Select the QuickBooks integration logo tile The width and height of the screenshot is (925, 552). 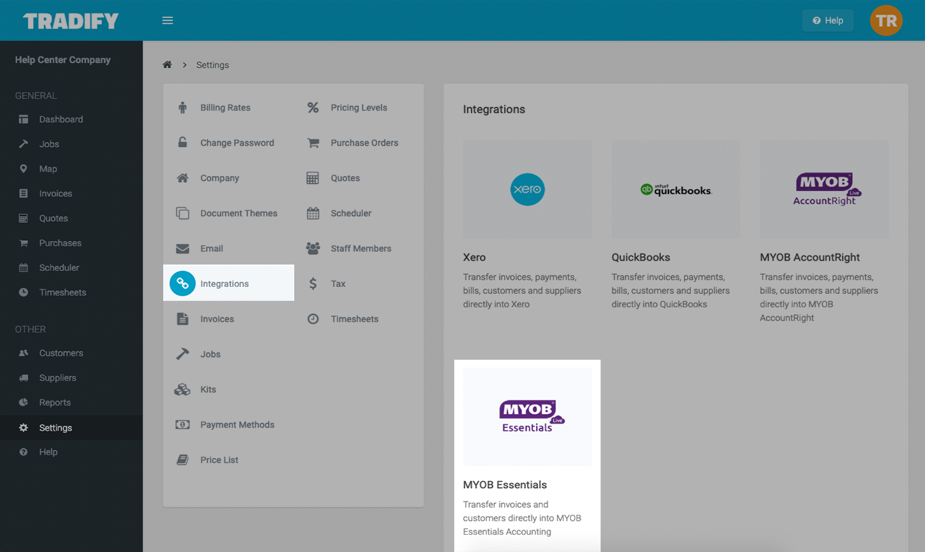tap(676, 189)
